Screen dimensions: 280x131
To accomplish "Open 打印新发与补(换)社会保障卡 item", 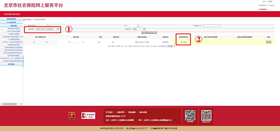I will [12, 58].
